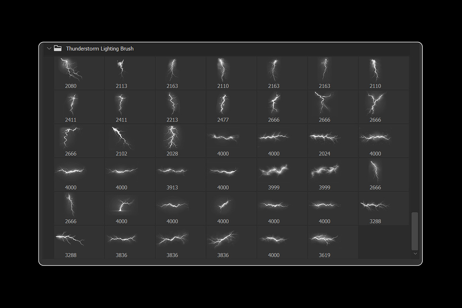Select the 2080 lightning brush
The height and width of the screenshot is (308, 462).
79,73
